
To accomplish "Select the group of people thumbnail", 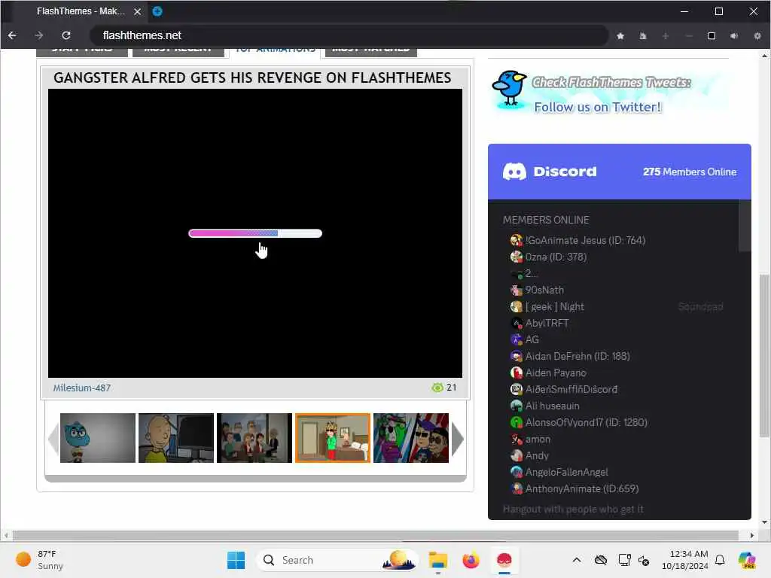I will click(254, 438).
